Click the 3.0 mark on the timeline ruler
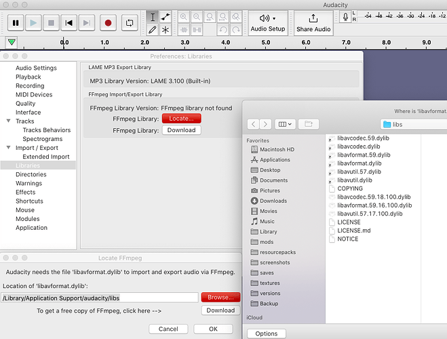The height and width of the screenshot is (339, 447). tap(185, 43)
